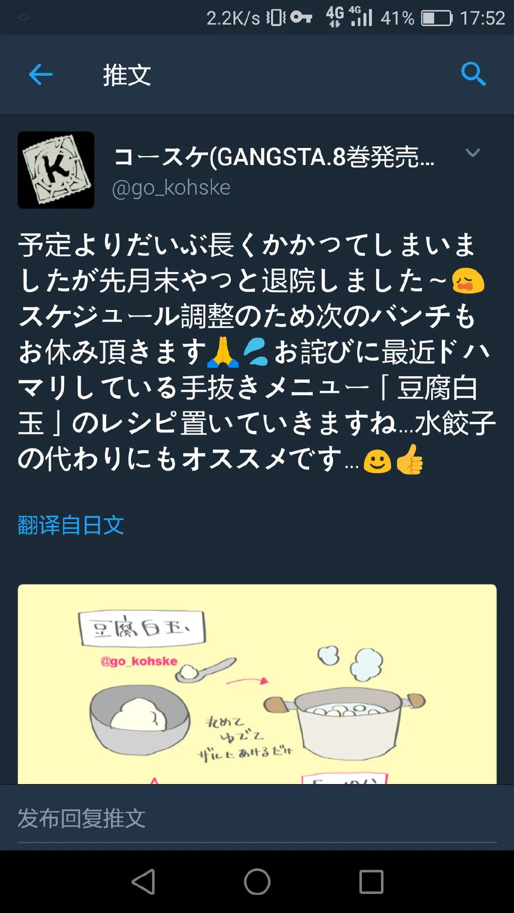This screenshot has width=514, height=913.
Task: Tap the VPN key status icon
Action: click(301, 18)
